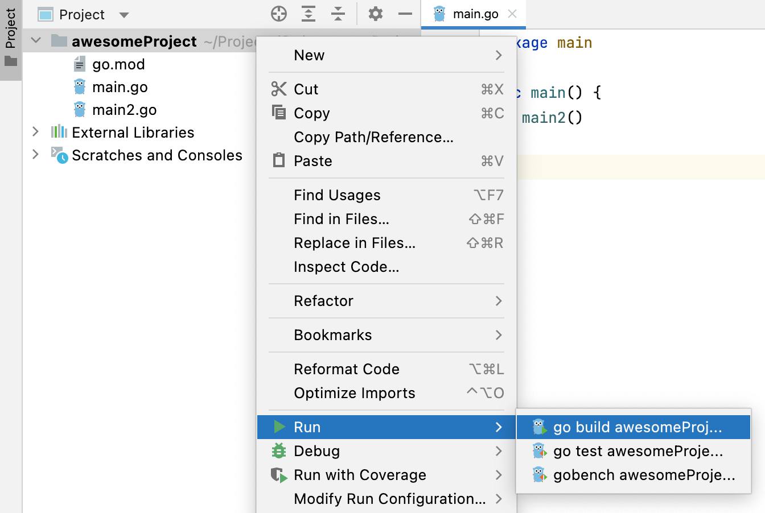Select go build awesomeProject run option
765x513 pixels.
(636, 427)
